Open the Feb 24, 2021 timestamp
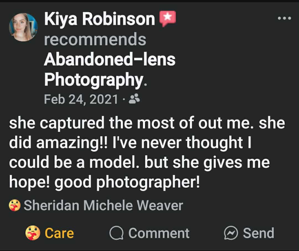This screenshot has width=299, height=251. 81,99
